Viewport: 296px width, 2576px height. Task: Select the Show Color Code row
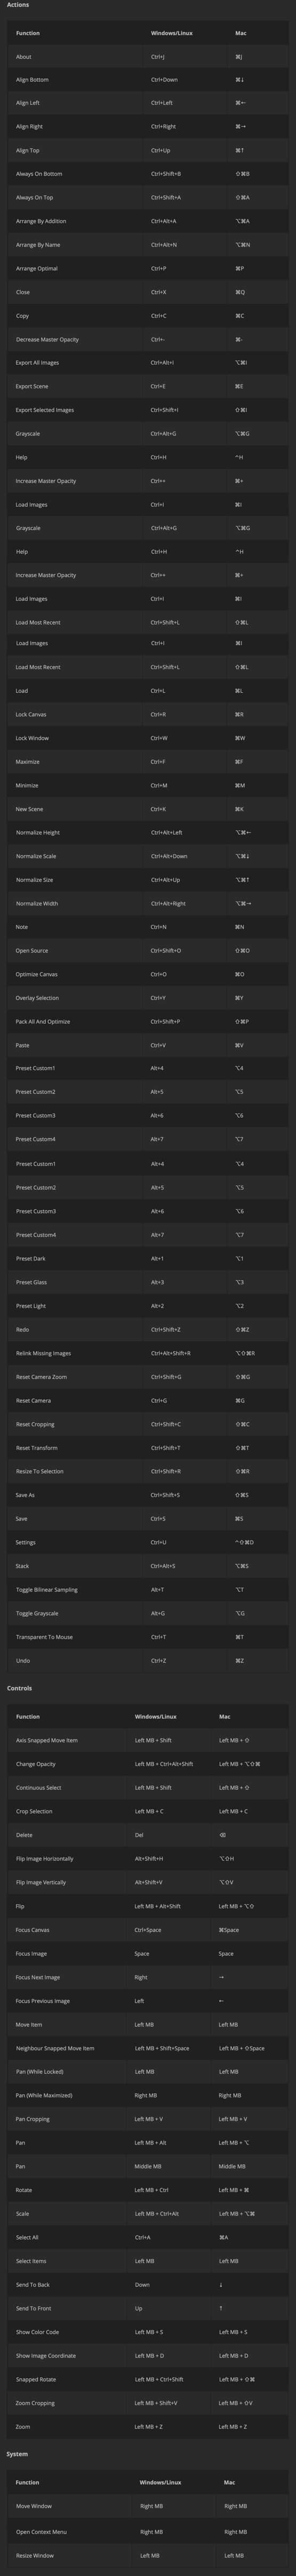click(147, 2332)
